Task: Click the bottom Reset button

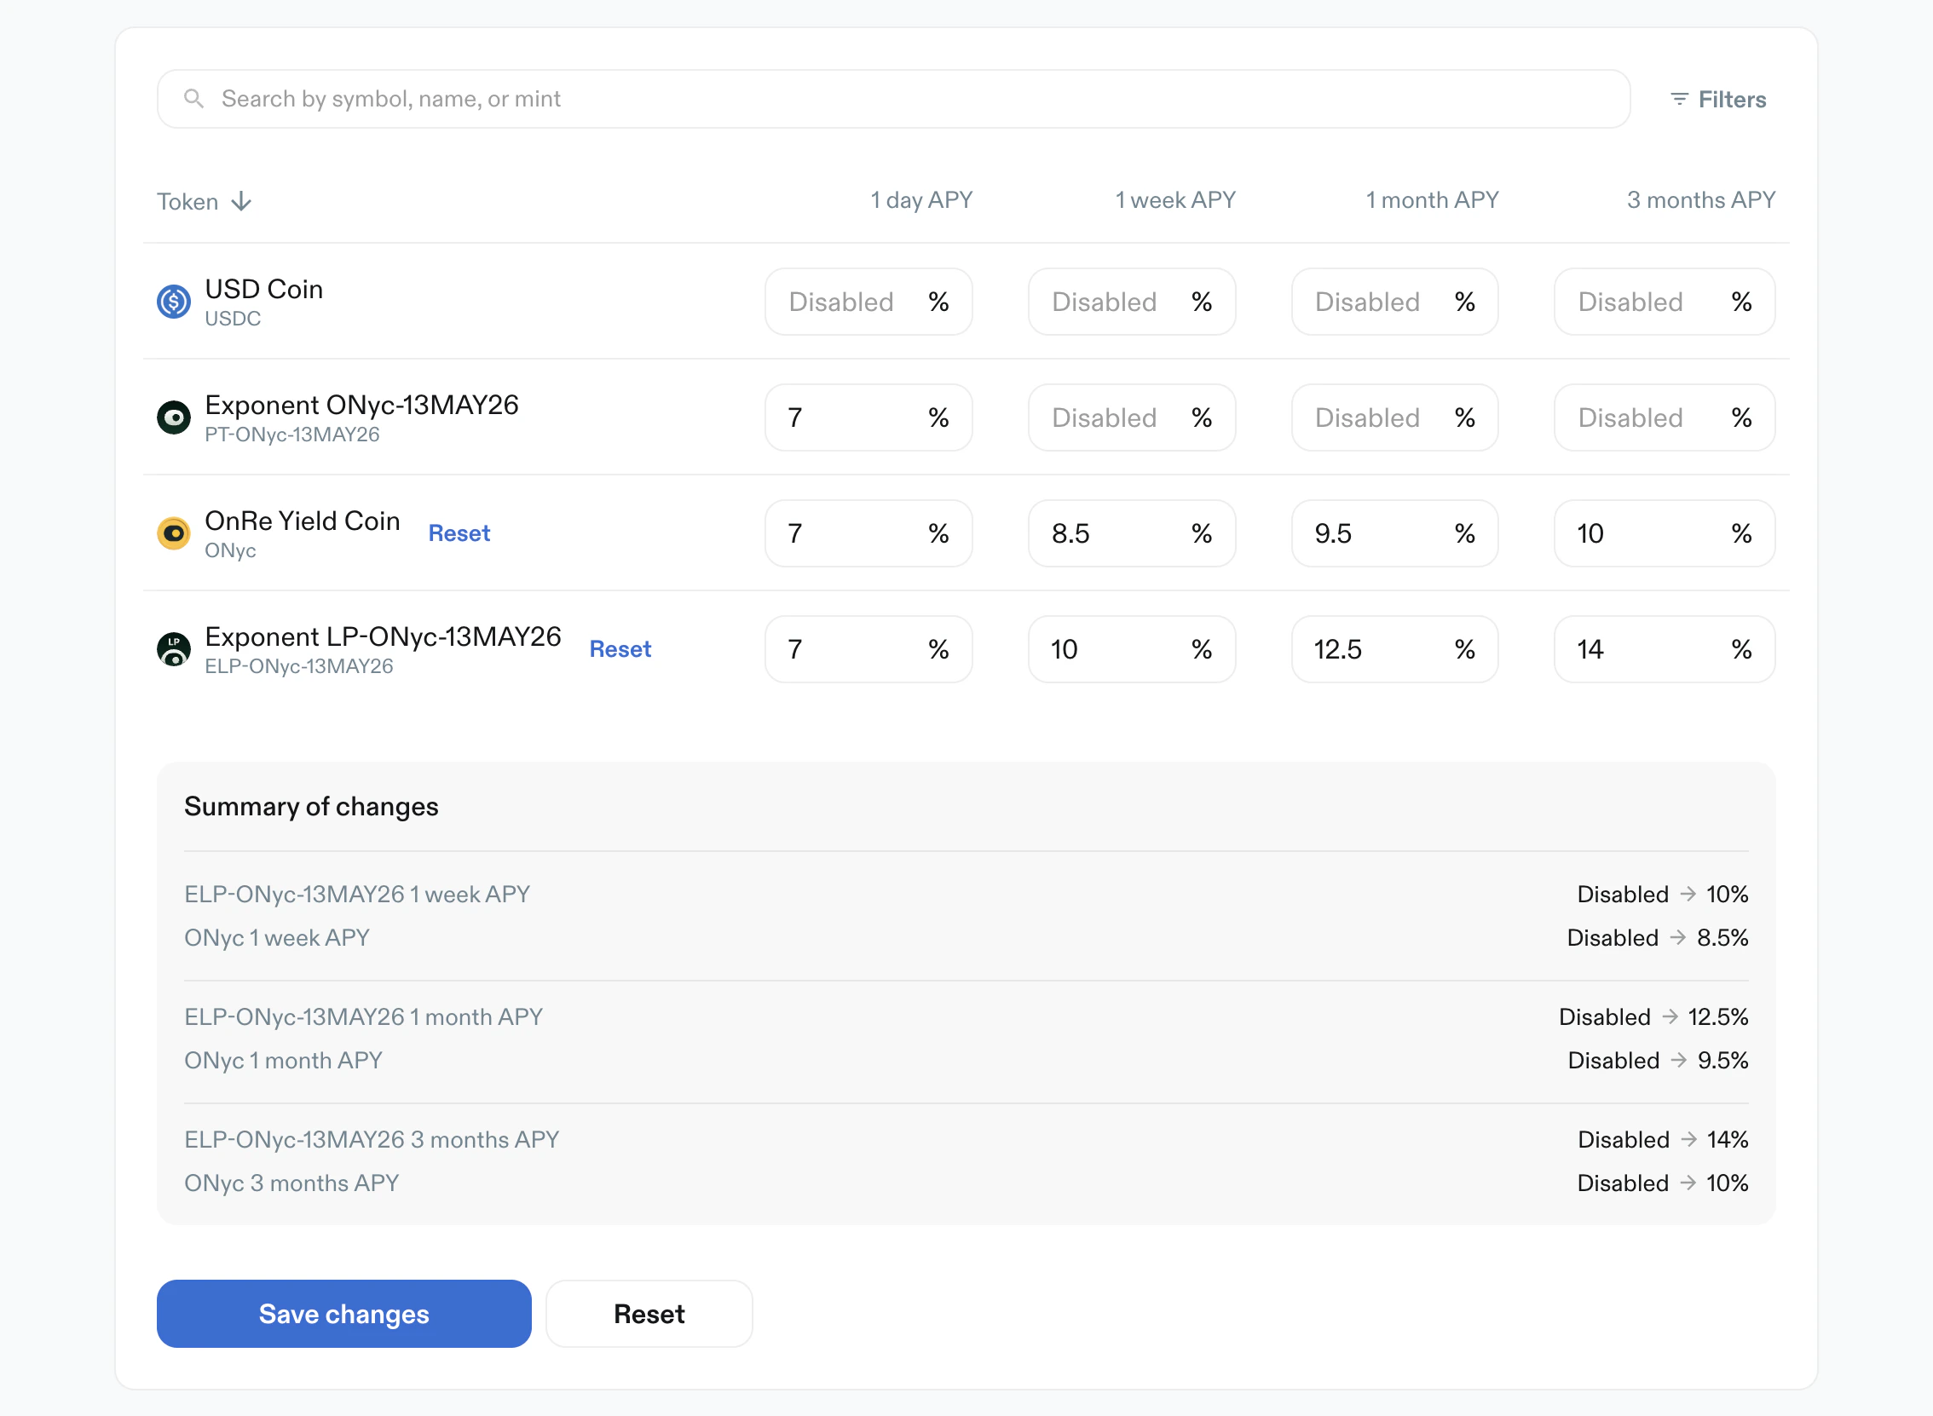Action: pyautogui.click(x=649, y=1313)
